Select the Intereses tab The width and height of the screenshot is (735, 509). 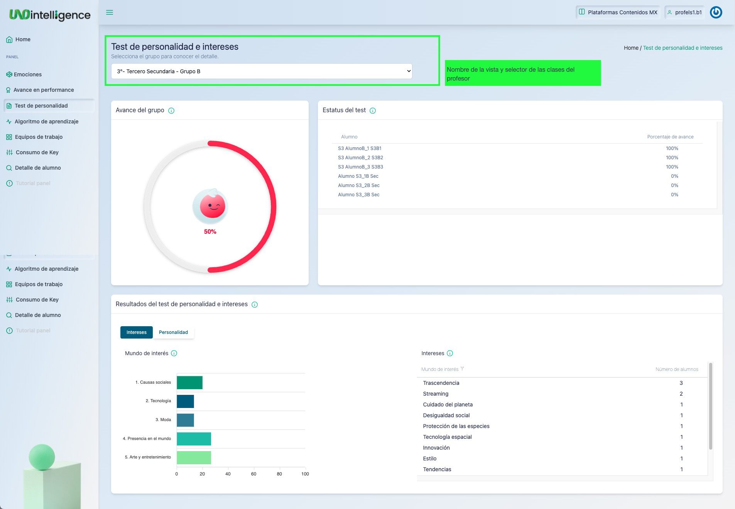pyautogui.click(x=137, y=332)
